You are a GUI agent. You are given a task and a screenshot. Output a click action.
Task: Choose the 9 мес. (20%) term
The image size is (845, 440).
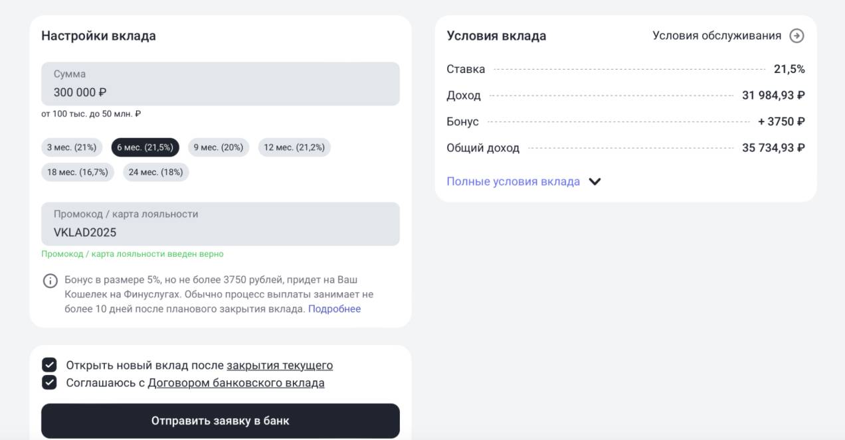218,147
